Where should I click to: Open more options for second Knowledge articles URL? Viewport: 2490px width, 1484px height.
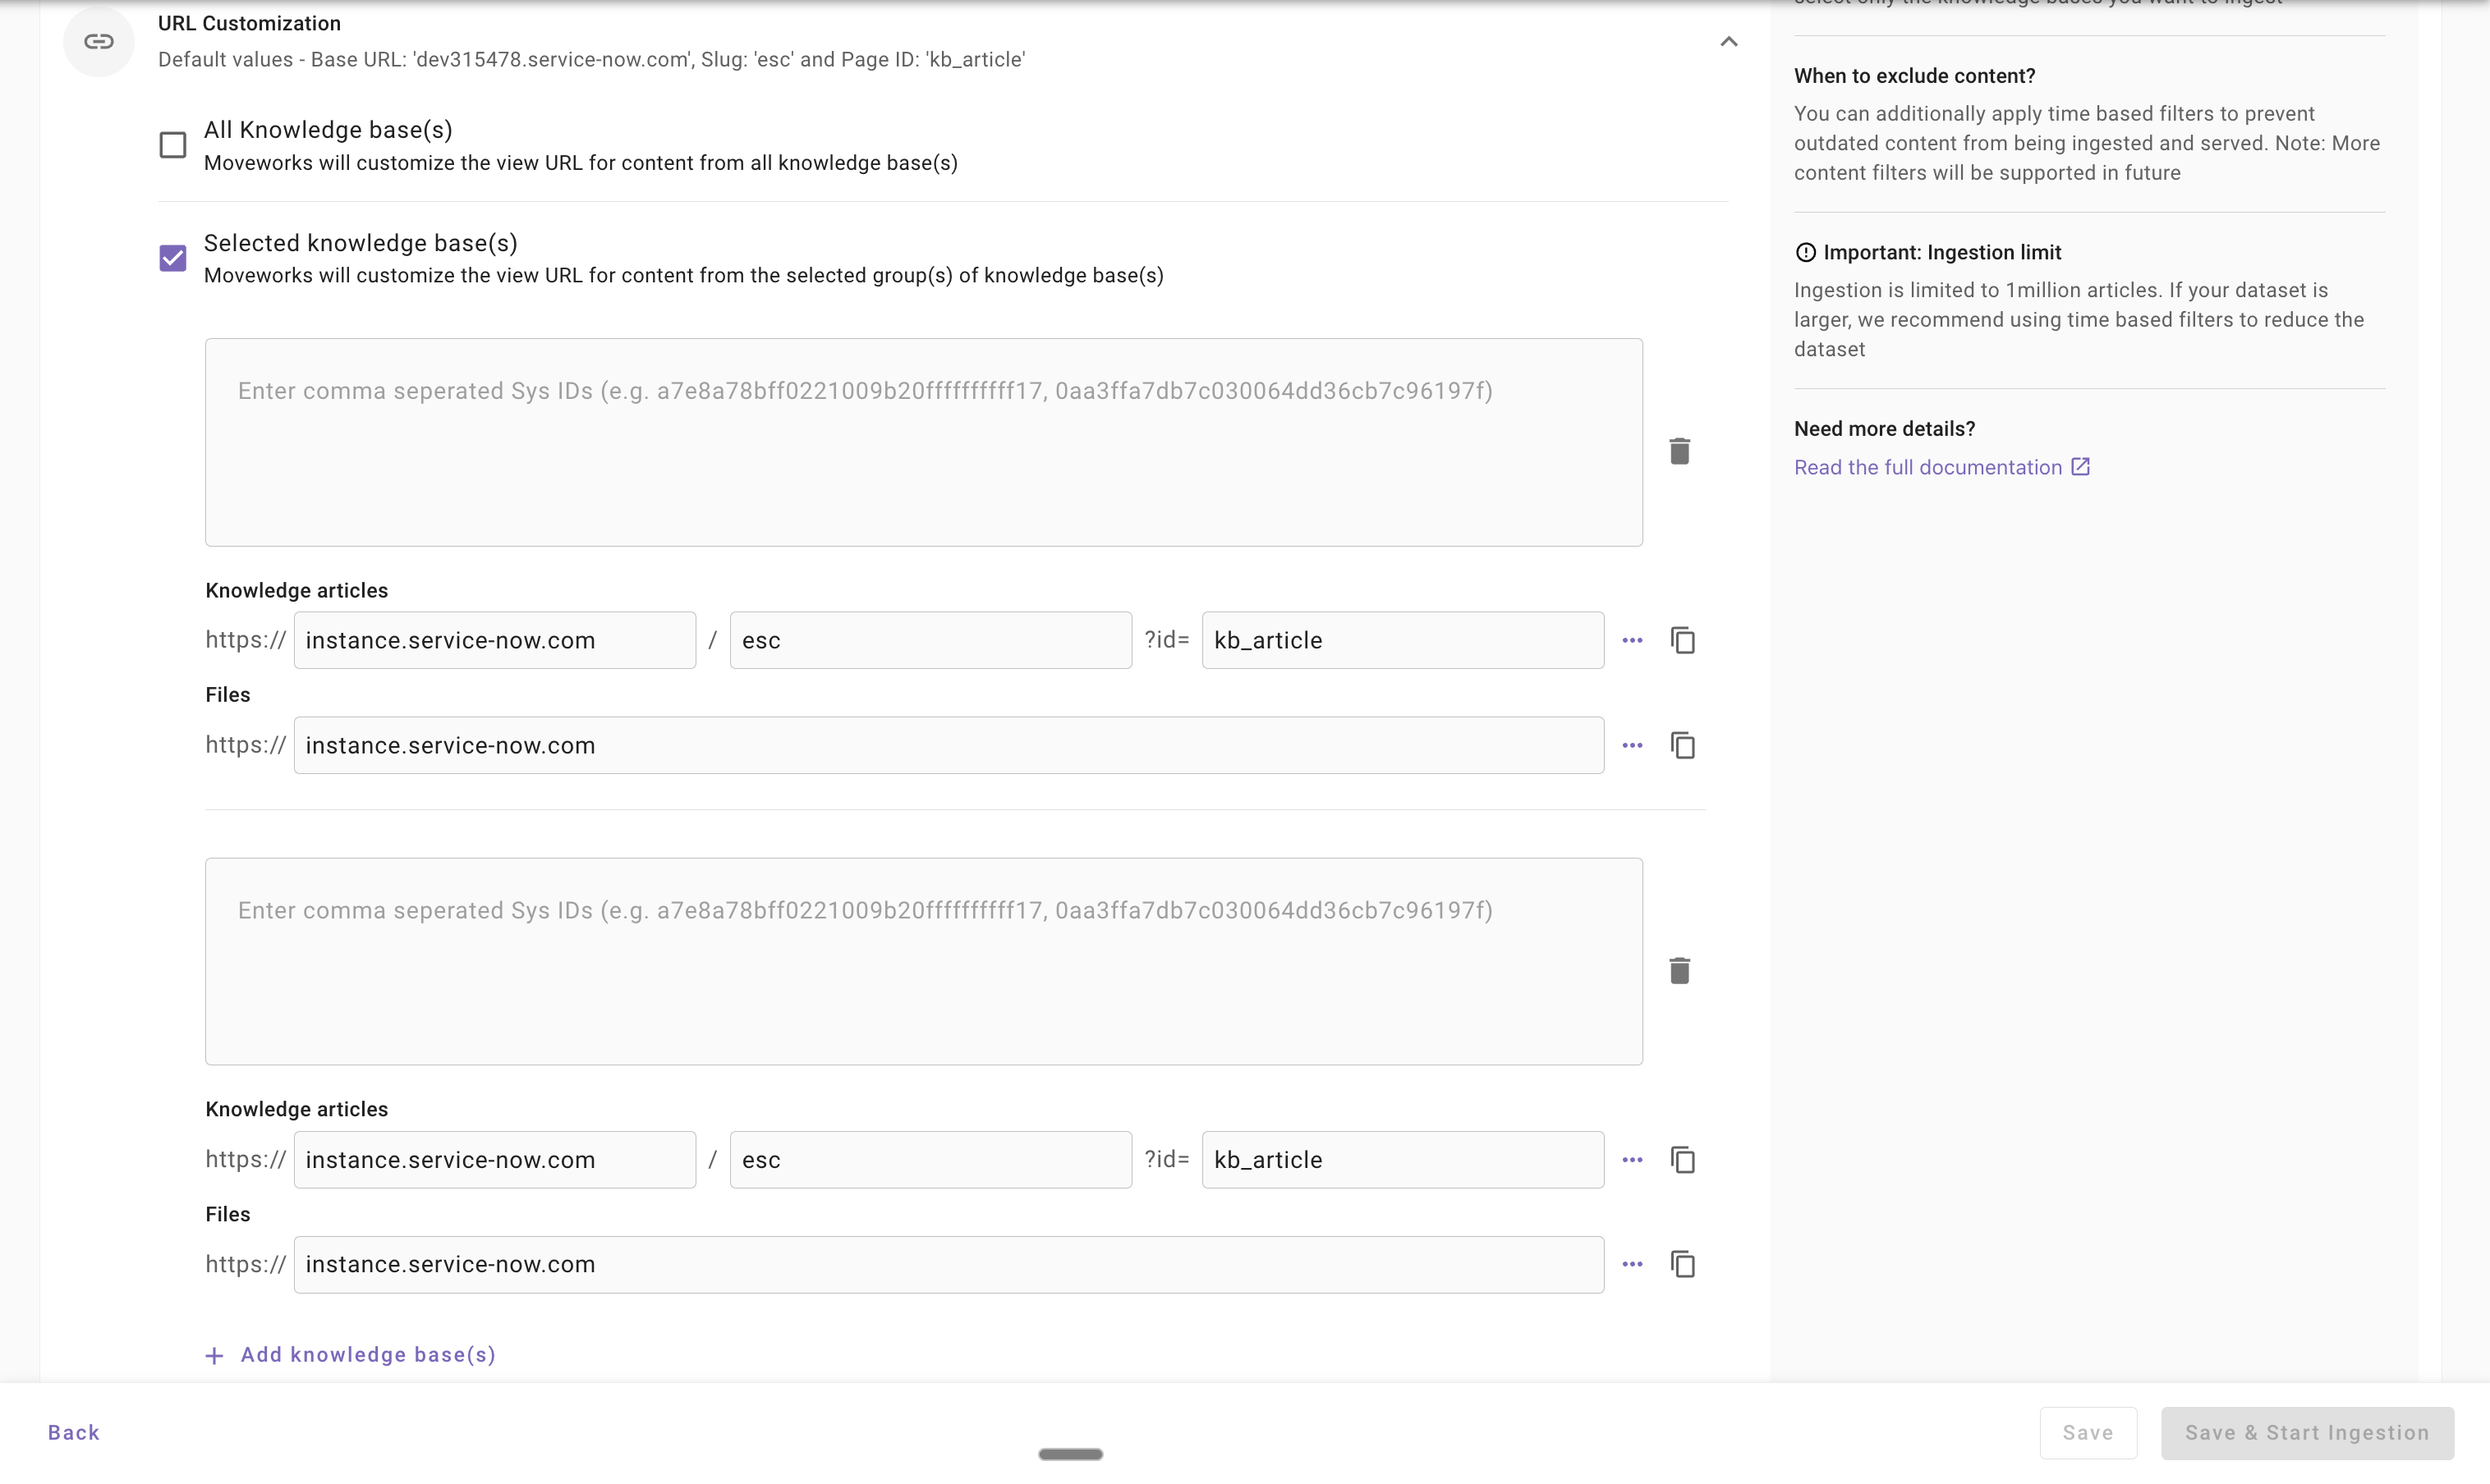tap(1632, 1160)
